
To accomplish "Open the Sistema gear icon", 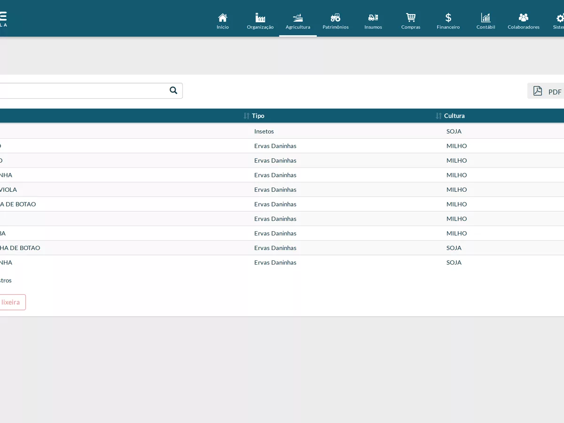I will point(560,18).
